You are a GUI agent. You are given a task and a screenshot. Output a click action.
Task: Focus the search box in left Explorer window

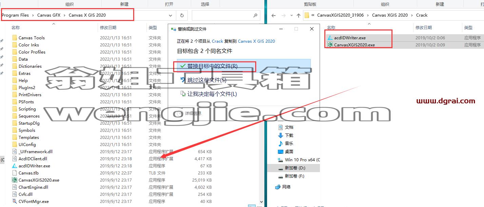pos(225,15)
